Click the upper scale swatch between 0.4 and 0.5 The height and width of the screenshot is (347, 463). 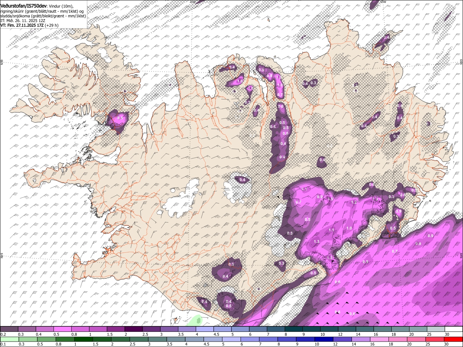(x=44, y=329)
